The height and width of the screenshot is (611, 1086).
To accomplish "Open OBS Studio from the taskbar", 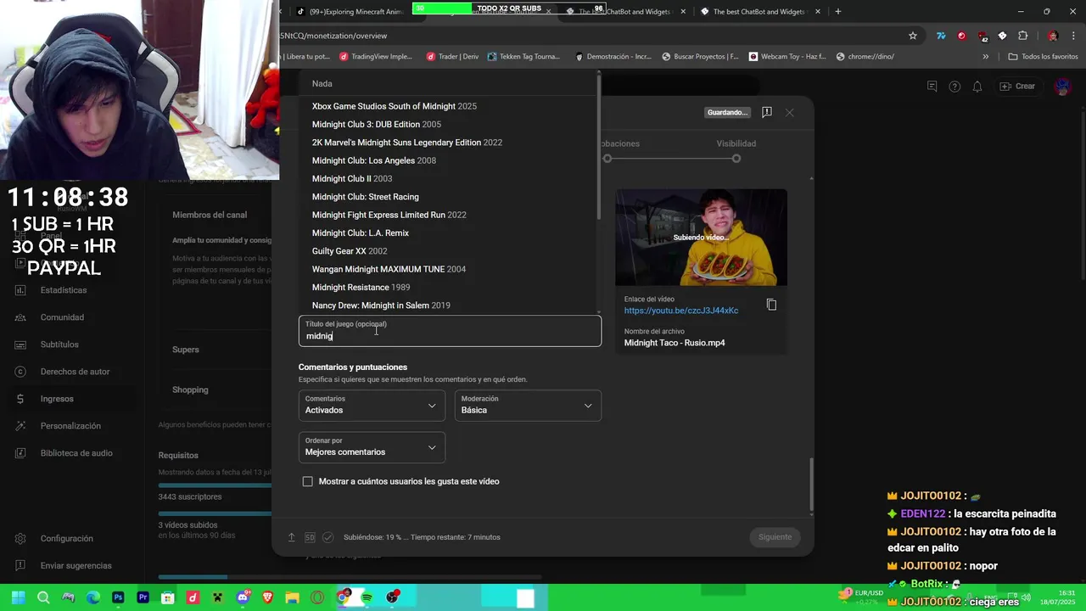I will coord(393,597).
